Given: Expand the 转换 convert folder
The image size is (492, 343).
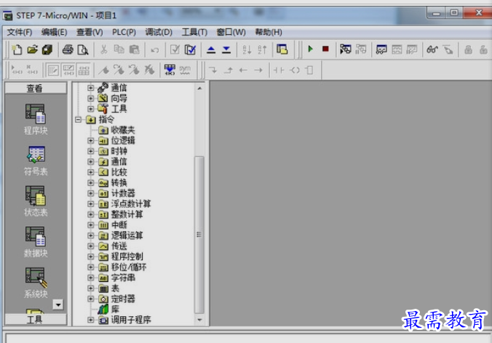Looking at the screenshot, I should point(91,182).
